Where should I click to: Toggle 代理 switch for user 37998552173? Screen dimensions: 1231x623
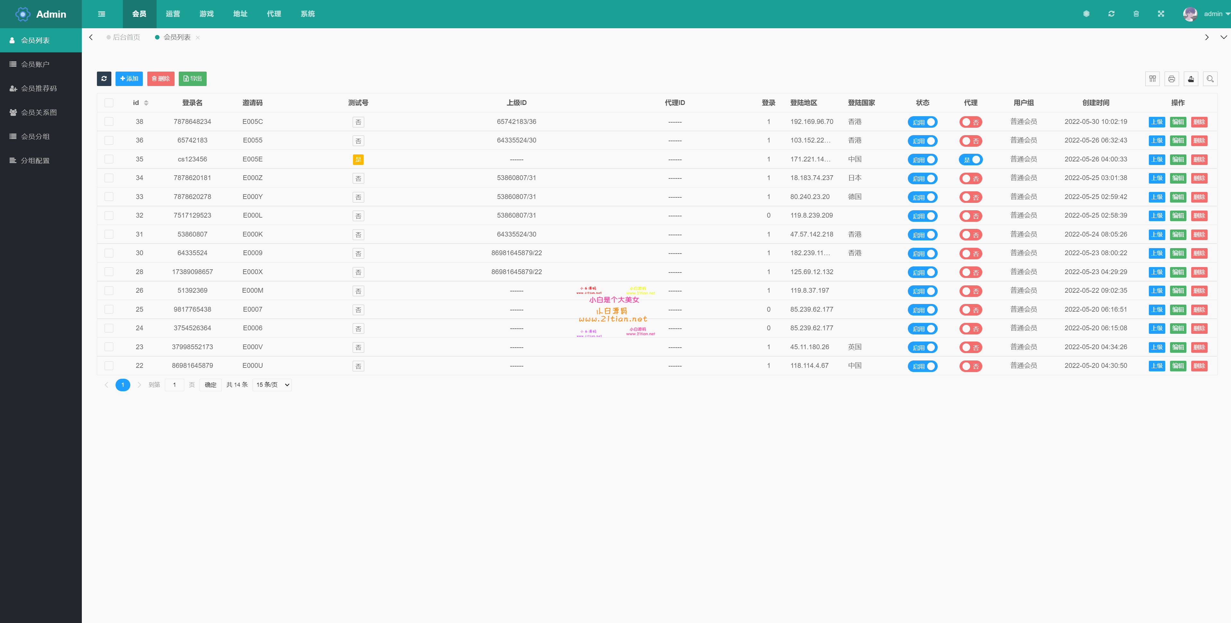(x=970, y=348)
